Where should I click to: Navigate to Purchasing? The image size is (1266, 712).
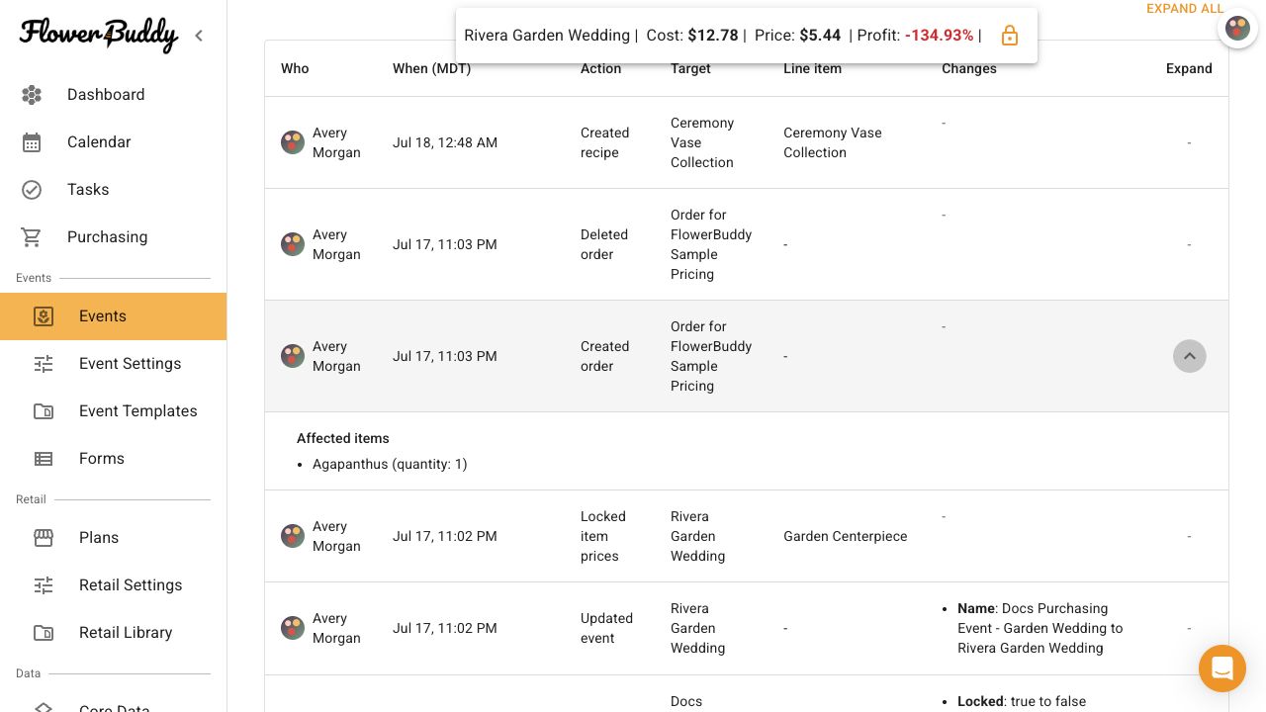[x=114, y=237]
